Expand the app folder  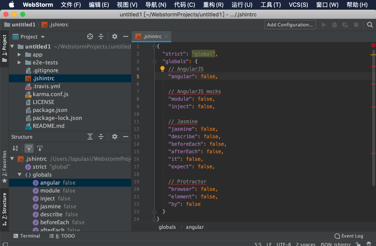[x=19, y=55]
